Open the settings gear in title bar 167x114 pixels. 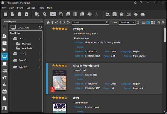click(x=135, y=3)
